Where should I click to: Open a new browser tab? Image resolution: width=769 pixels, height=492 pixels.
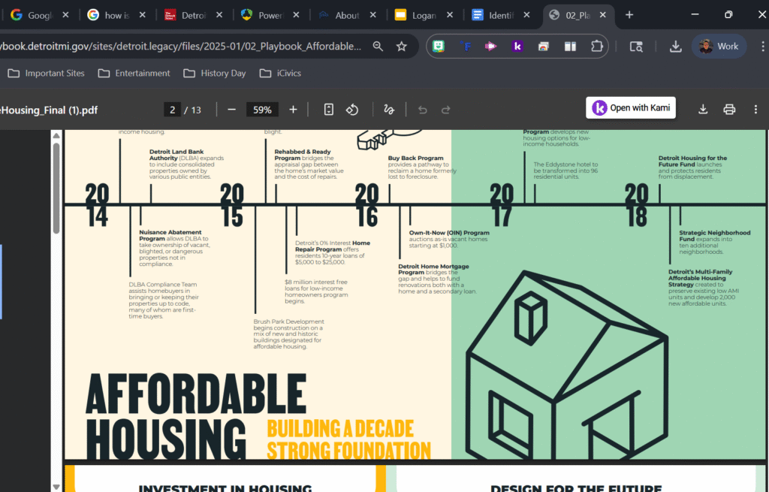click(629, 15)
